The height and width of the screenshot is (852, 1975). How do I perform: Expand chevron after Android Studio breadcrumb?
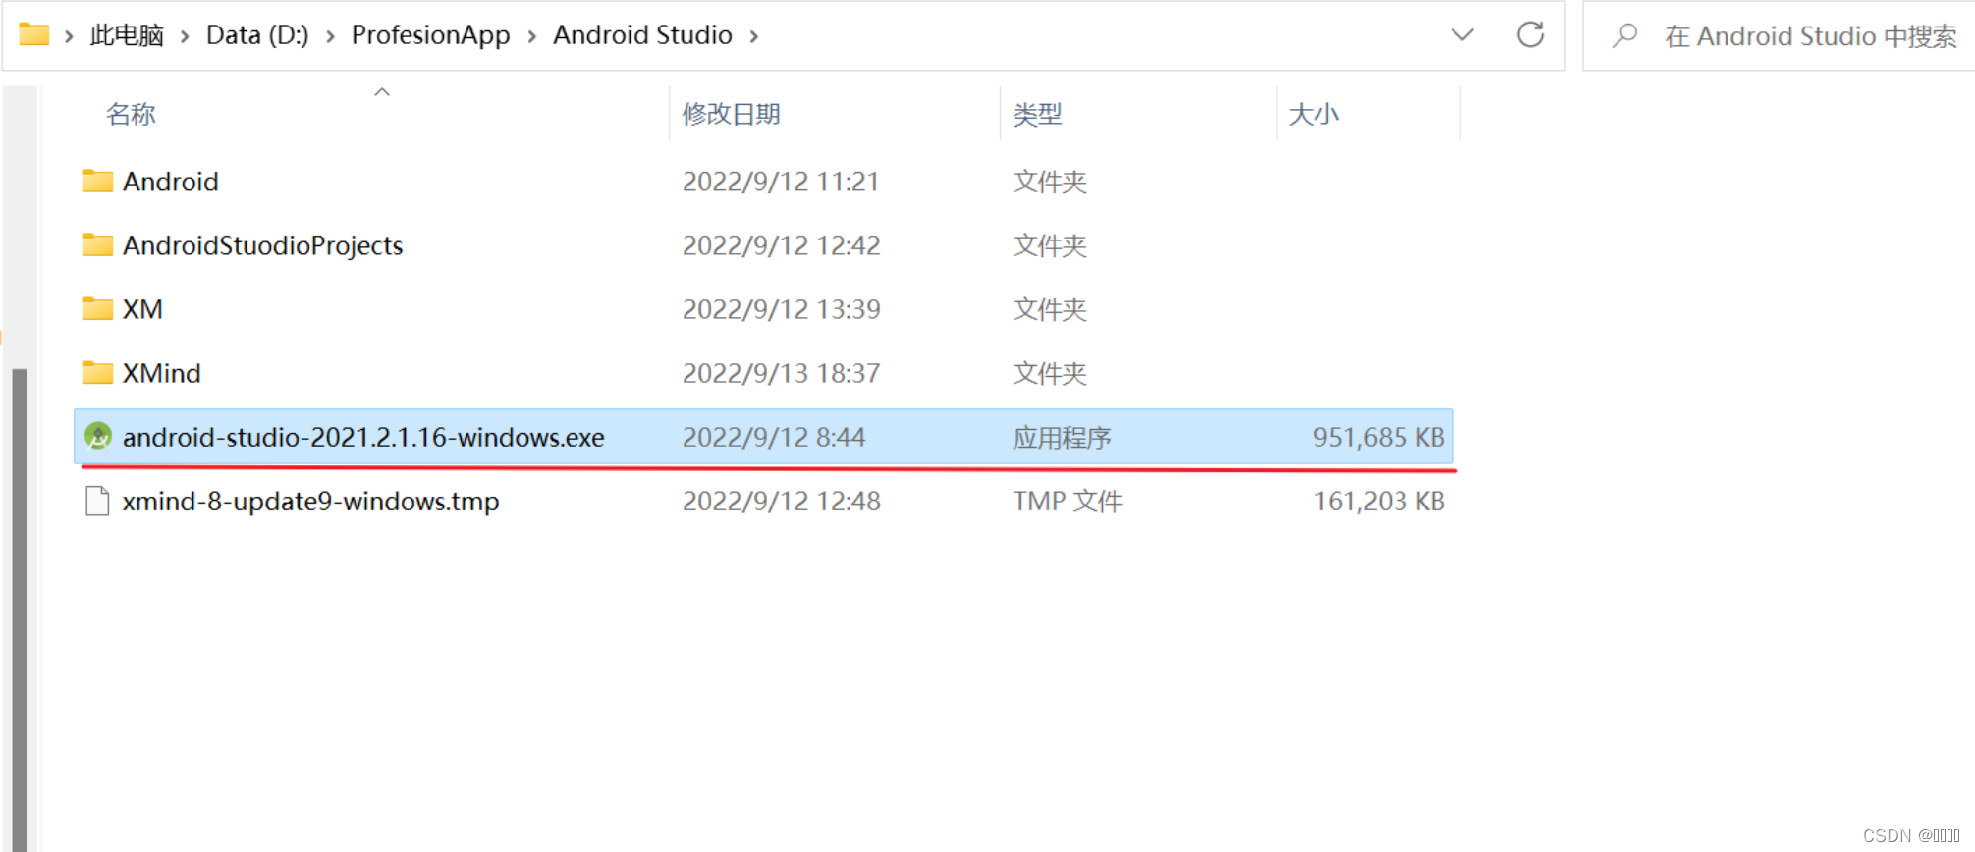tap(754, 37)
